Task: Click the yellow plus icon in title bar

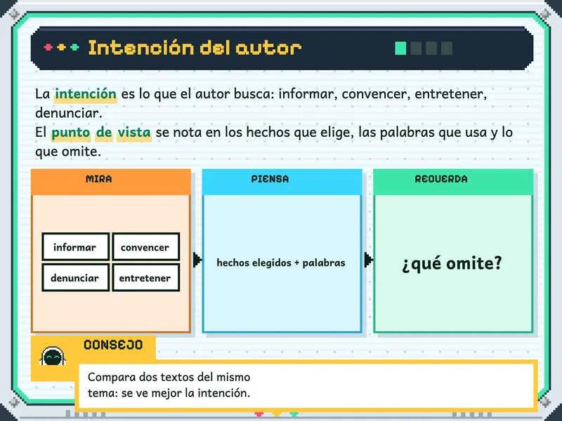Action: click(61, 47)
